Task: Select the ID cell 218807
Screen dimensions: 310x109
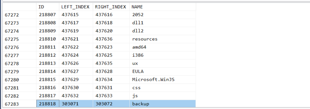Action: 48,15
